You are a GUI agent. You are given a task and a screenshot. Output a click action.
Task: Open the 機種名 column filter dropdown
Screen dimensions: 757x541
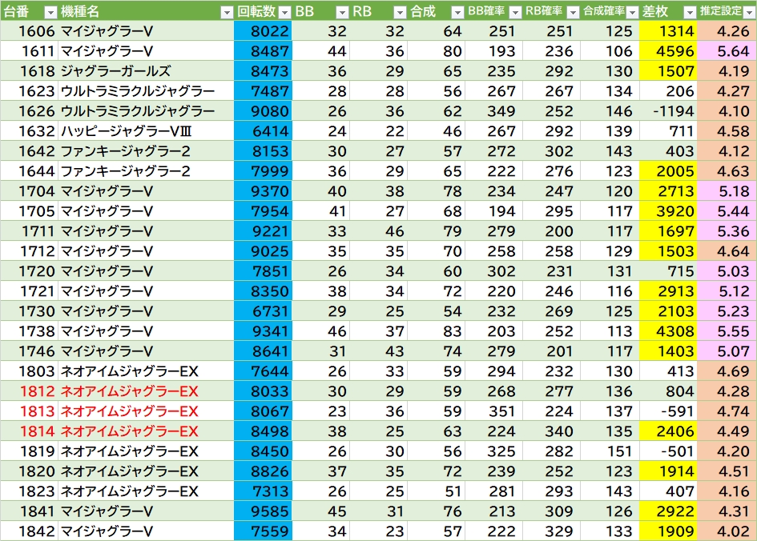pos(227,12)
